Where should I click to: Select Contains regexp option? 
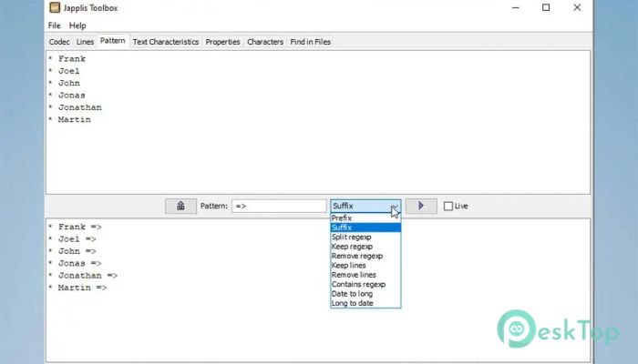[365, 284]
